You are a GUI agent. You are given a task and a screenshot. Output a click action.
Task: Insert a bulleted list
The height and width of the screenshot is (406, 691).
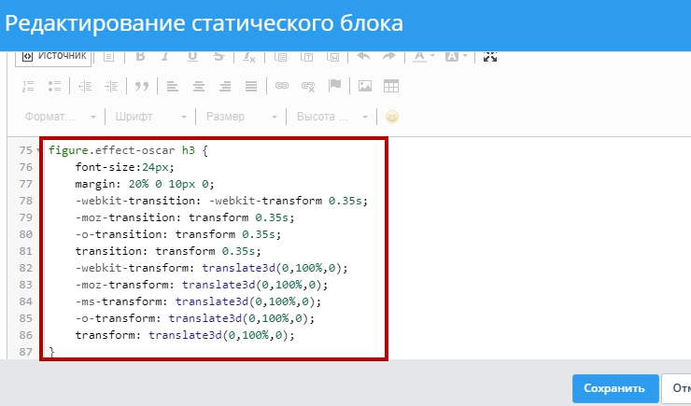click(54, 86)
